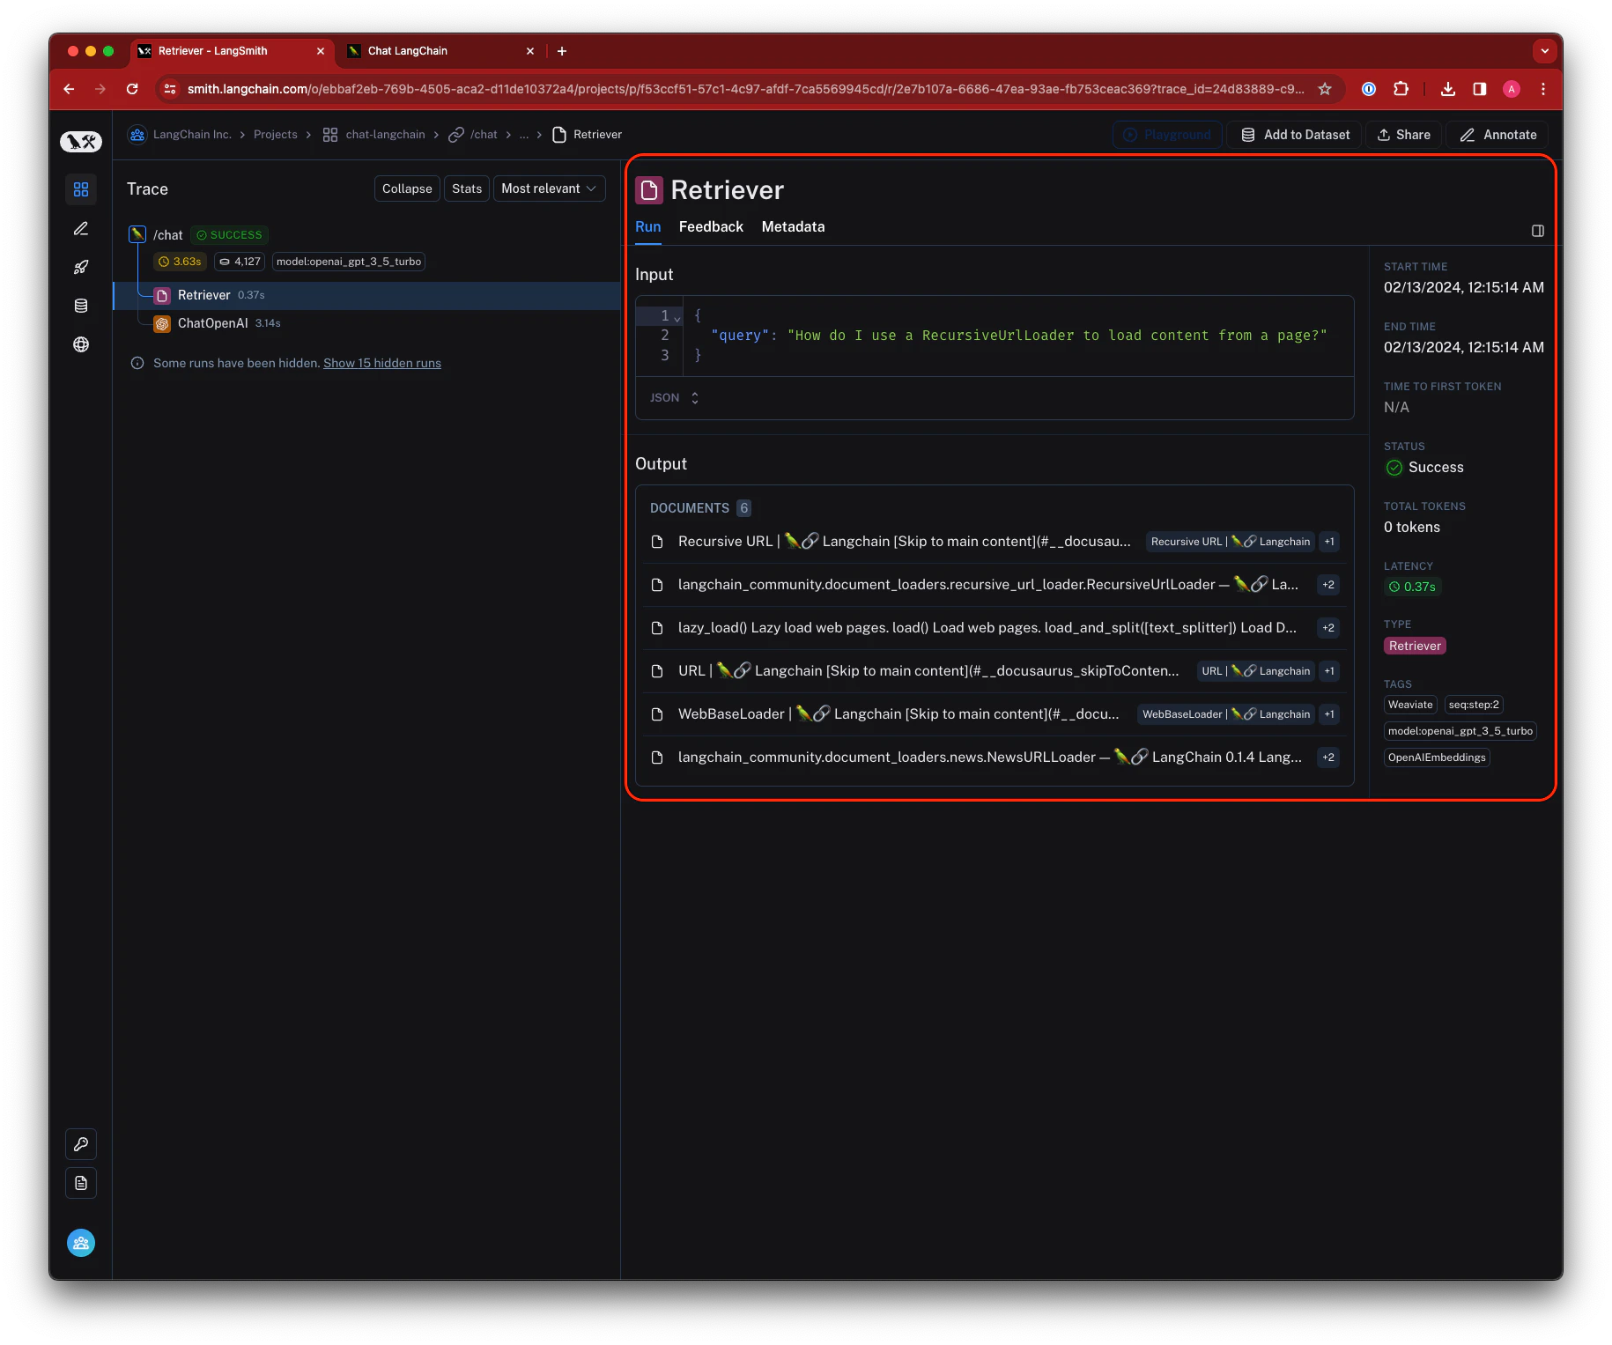1612x1345 pixels.
Task: Fold the JSON input at line 1
Action: 677,317
